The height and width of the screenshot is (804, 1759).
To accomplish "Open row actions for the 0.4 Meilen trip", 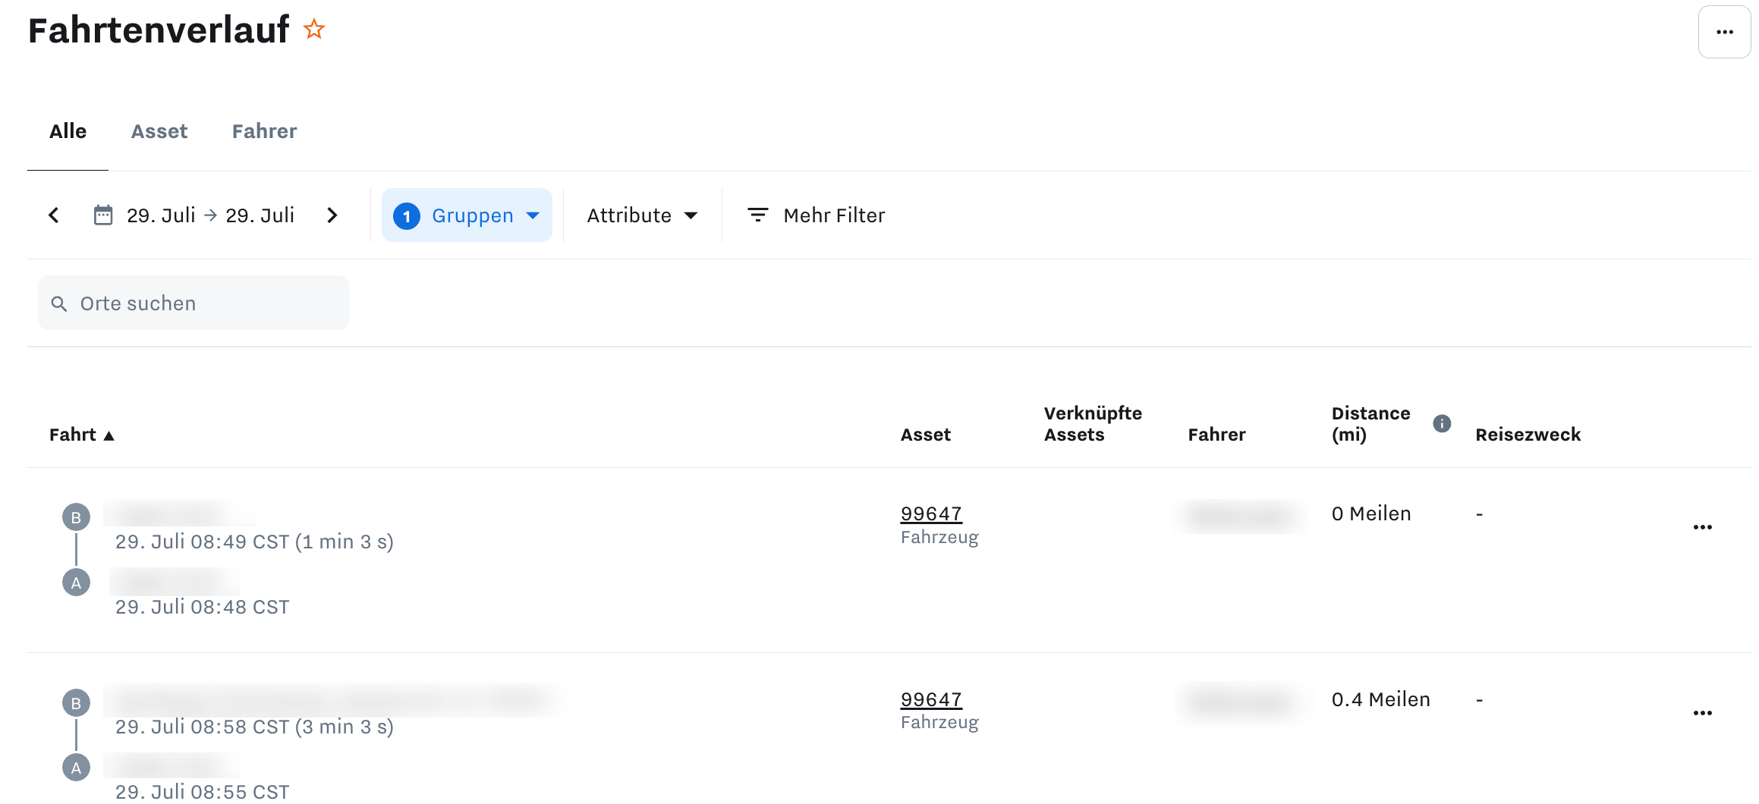I will tap(1702, 713).
